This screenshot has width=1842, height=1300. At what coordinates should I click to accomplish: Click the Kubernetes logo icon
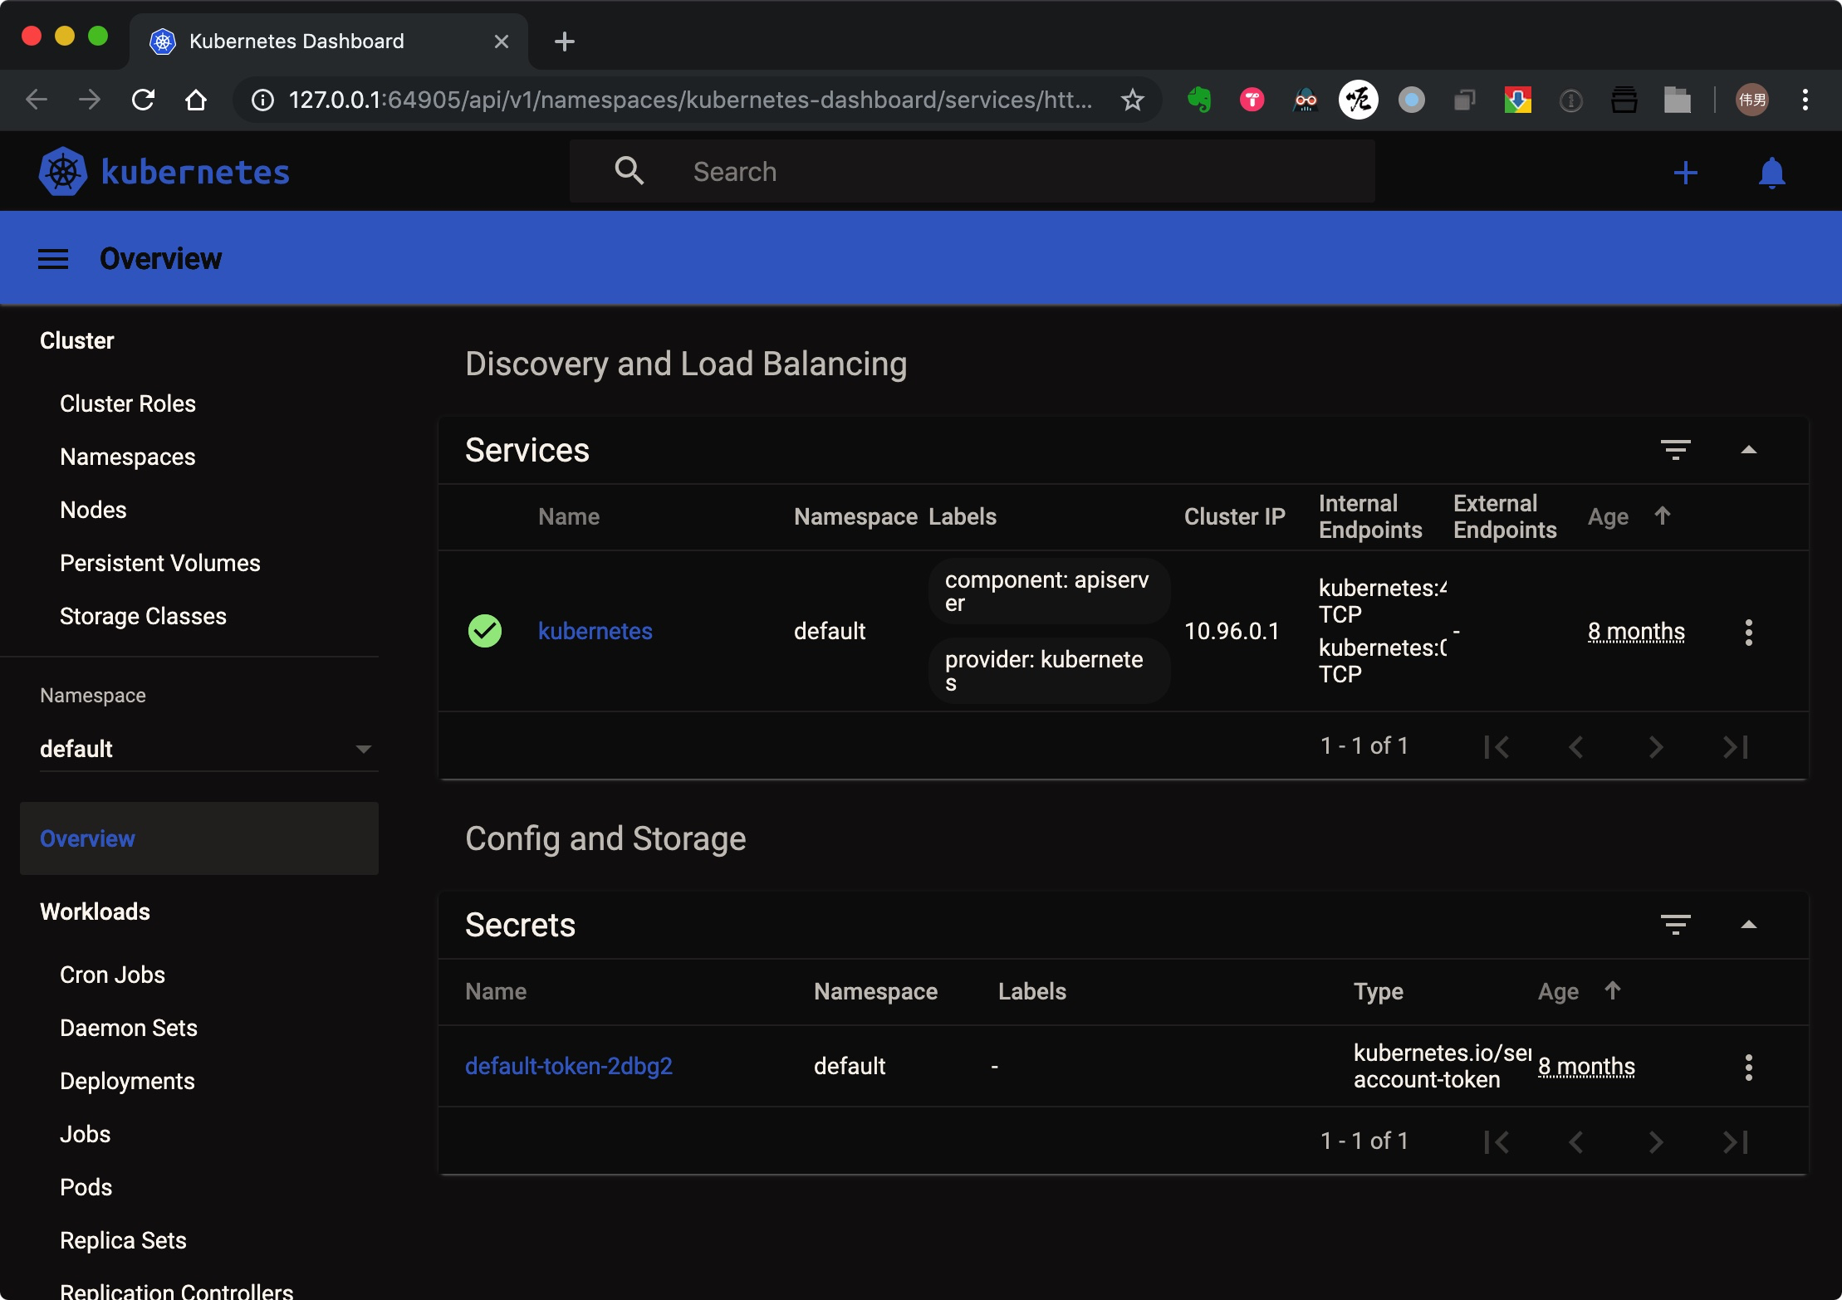tap(63, 172)
